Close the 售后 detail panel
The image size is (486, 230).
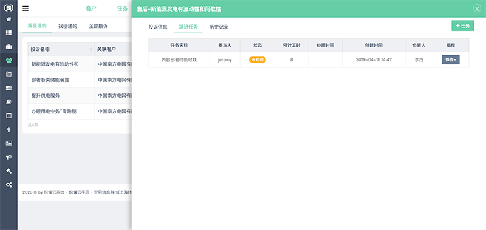pyautogui.click(x=477, y=8)
